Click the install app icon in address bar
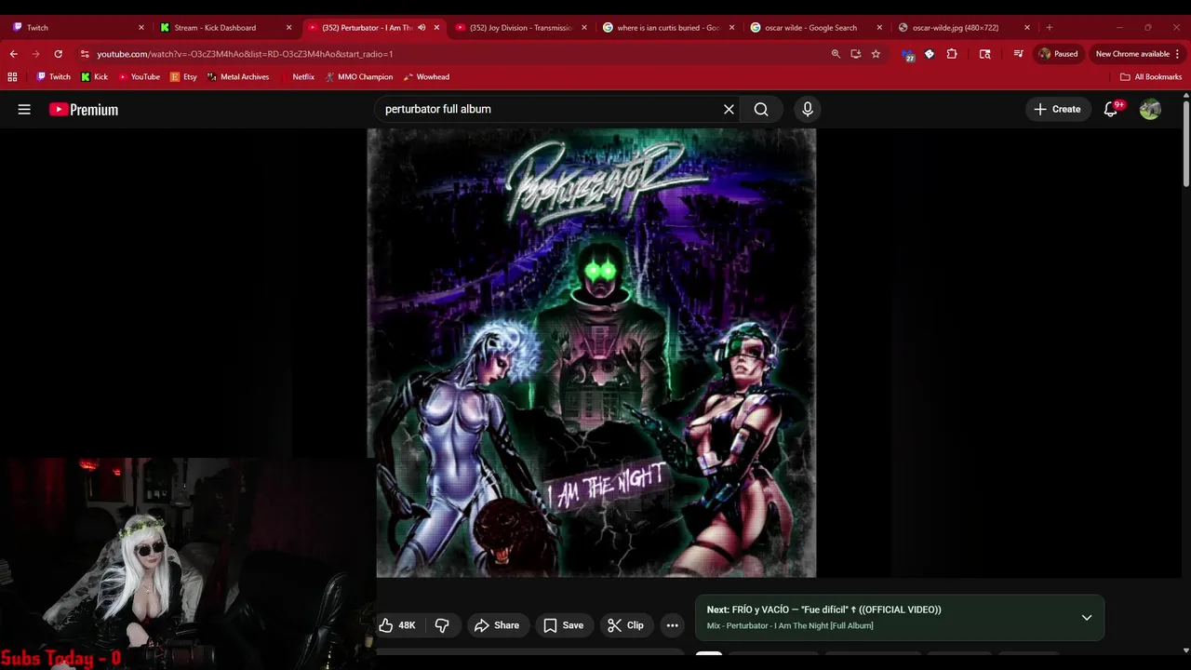1191x670 pixels. (x=856, y=54)
